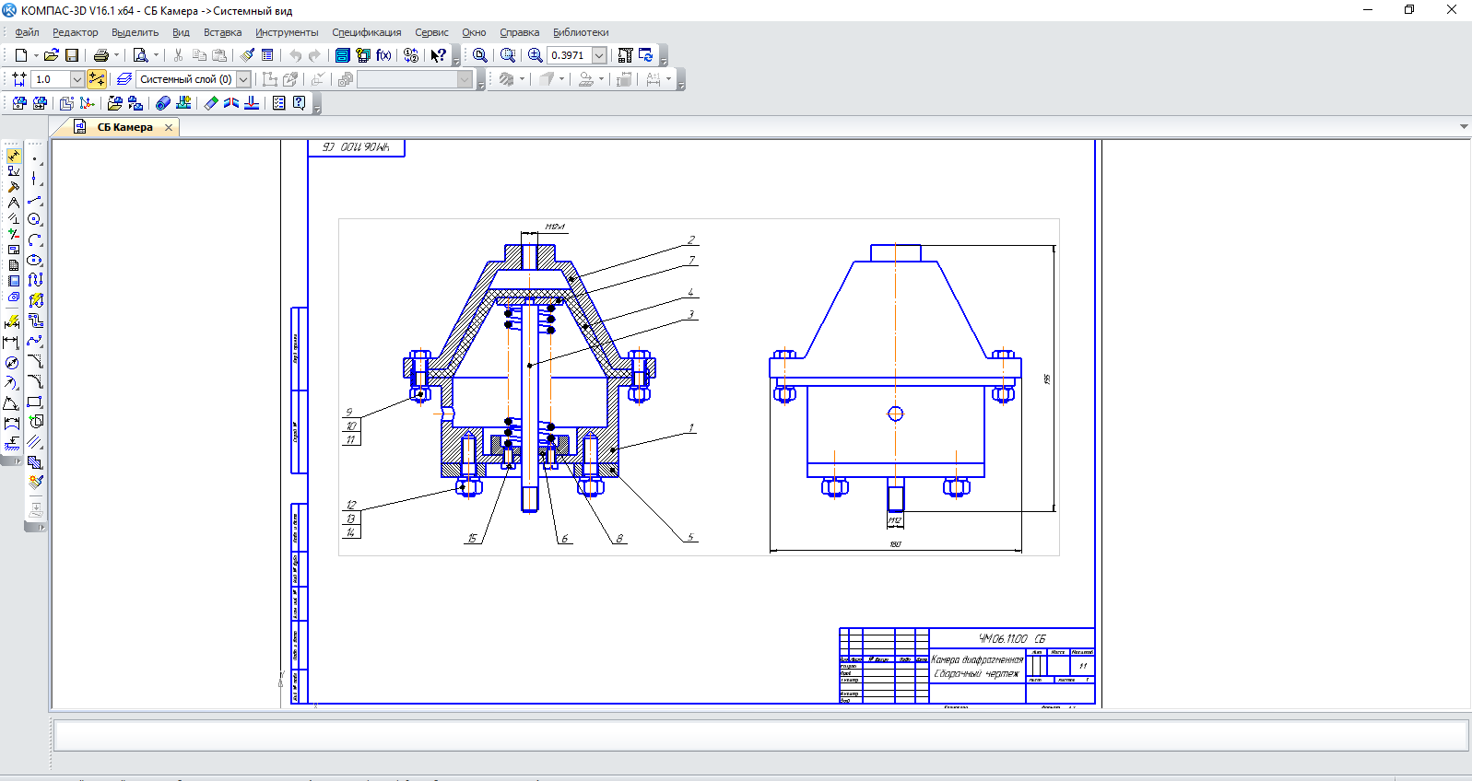Open the Системный слой (0) layer dropdown
1472x781 pixels.
point(243,79)
